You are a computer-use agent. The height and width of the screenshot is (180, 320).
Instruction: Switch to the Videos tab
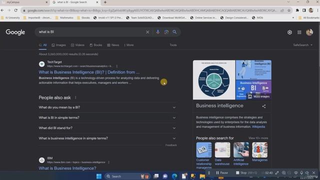[77, 45]
